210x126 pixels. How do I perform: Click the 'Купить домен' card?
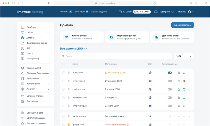click(82, 37)
